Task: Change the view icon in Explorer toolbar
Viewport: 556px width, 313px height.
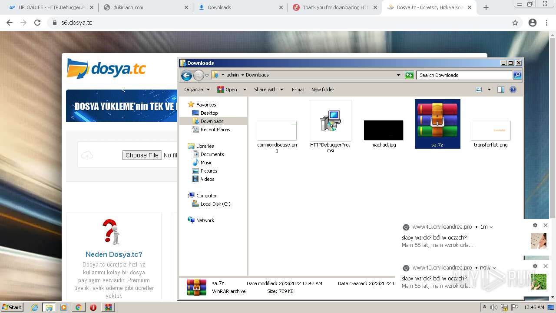Action: pos(479,90)
